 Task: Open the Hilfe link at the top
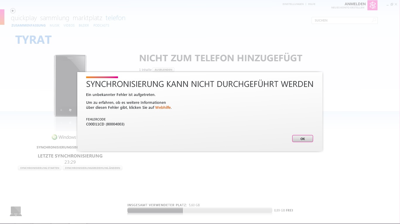pyautogui.click(x=312, y=4)
